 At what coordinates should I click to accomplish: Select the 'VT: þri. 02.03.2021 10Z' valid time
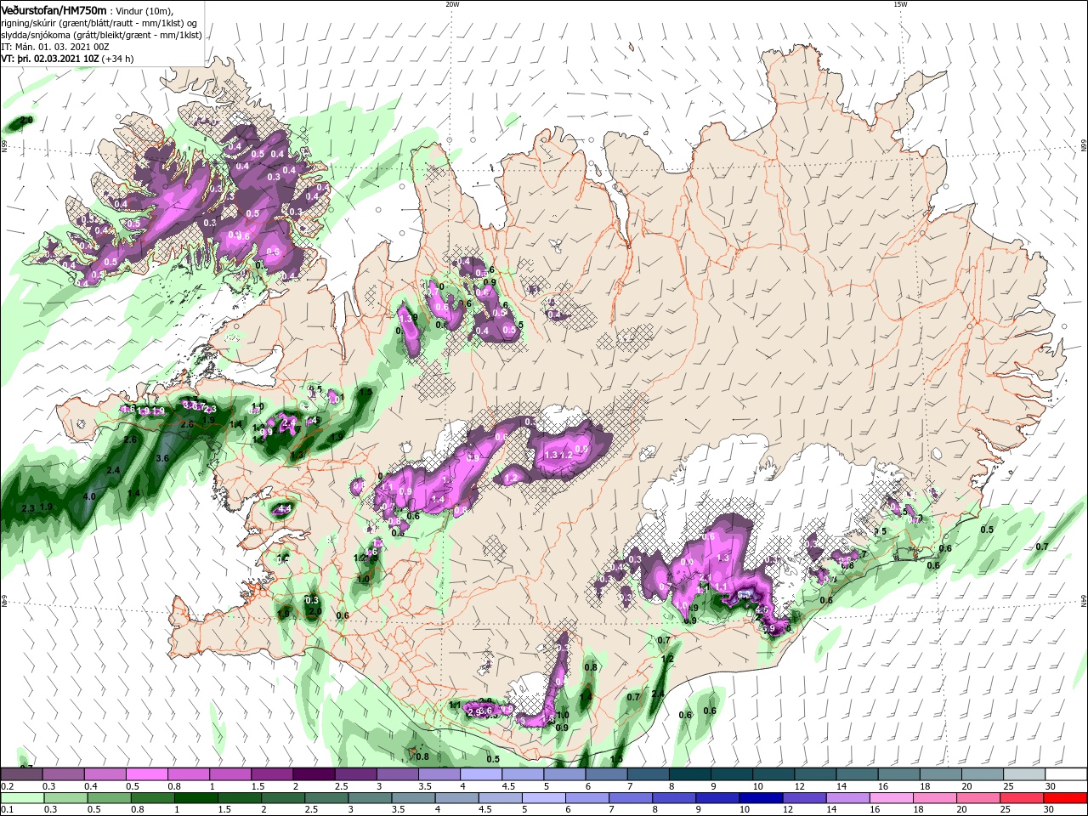(x=50, y=59)
